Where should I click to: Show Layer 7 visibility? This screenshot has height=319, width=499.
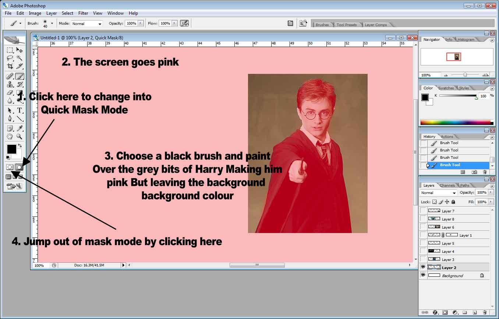(x=423, y=211)
